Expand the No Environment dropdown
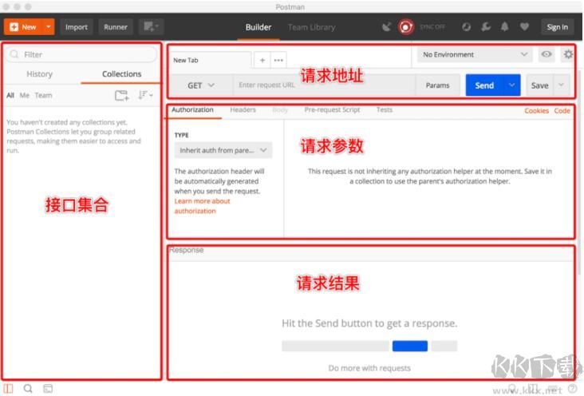Viewport: 584px width, 396px height. coord(474,55)
